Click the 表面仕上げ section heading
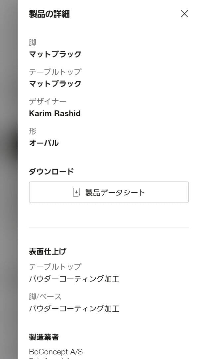 (48, 252)
